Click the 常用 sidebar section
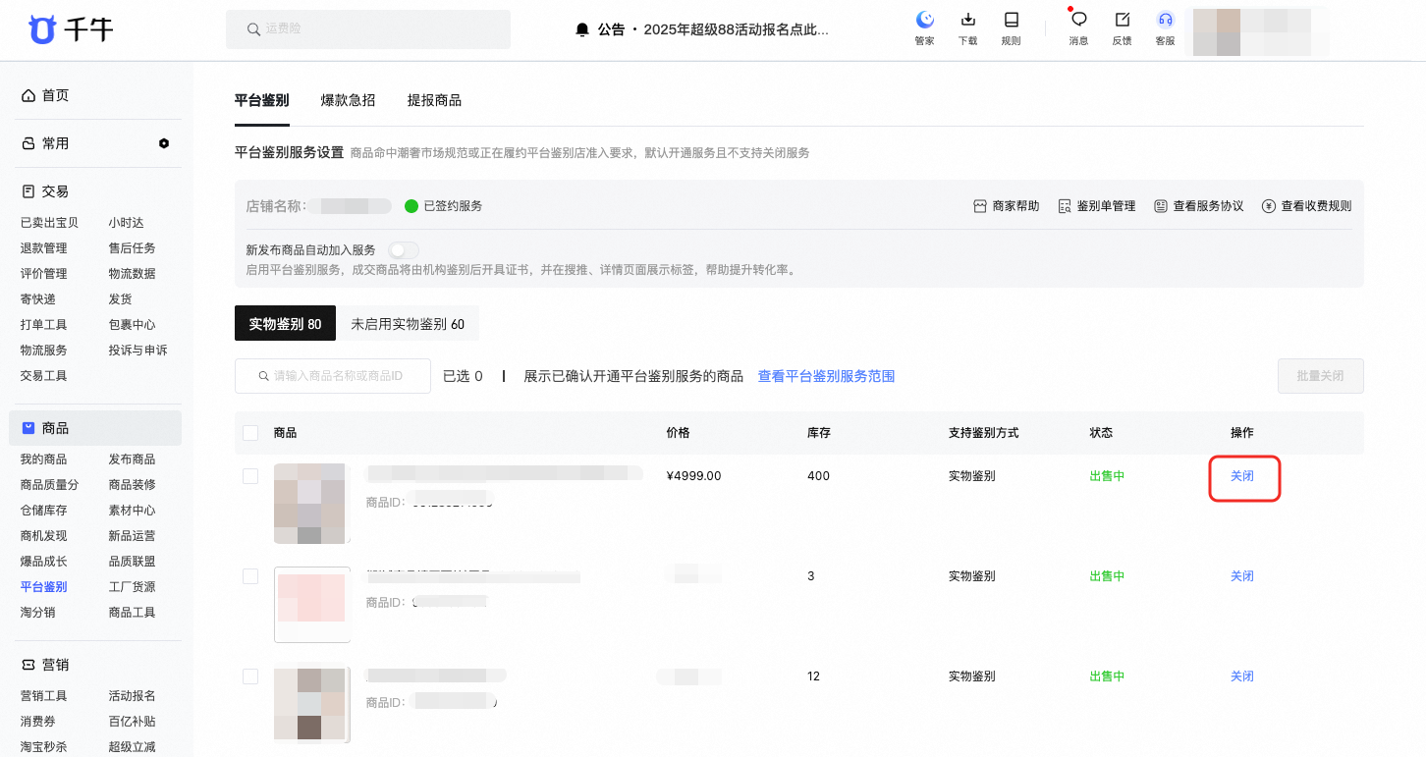1426x757 pixels. 45,143
